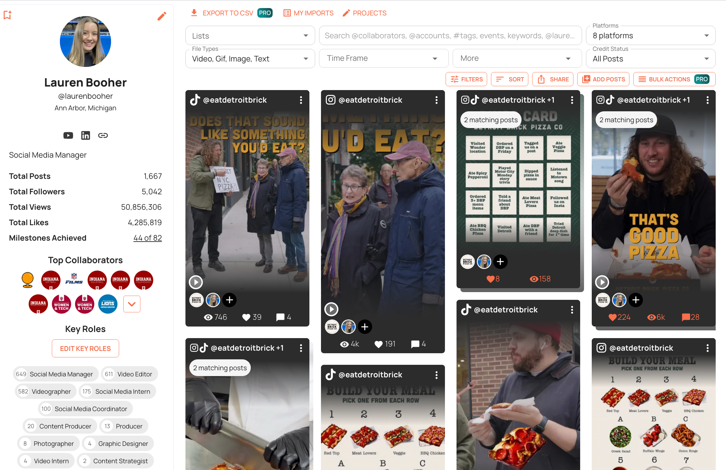Click the collaborators search field
Viewport: 726px width, 470px height.
[450, 36]
